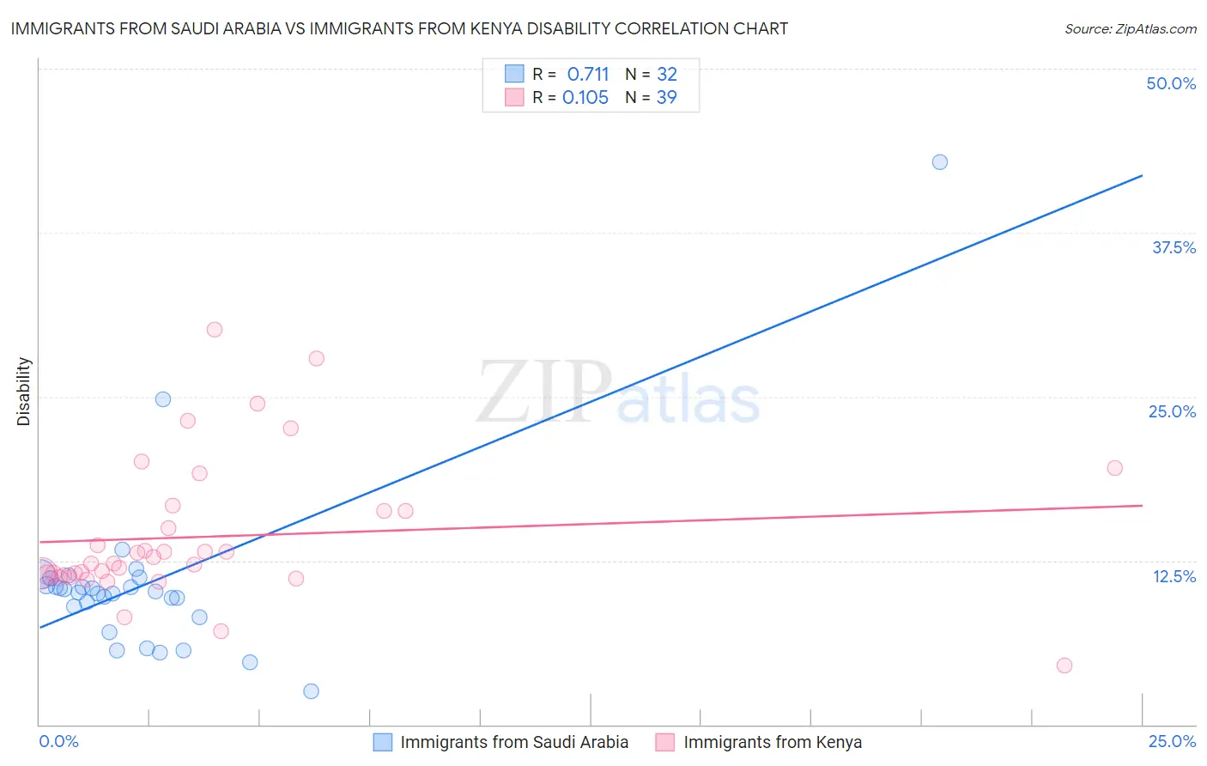The width and height of the screenshot is (1207, 766).
Task: Click the blue data point near 25% disability
Action: (x=163, y=399)
